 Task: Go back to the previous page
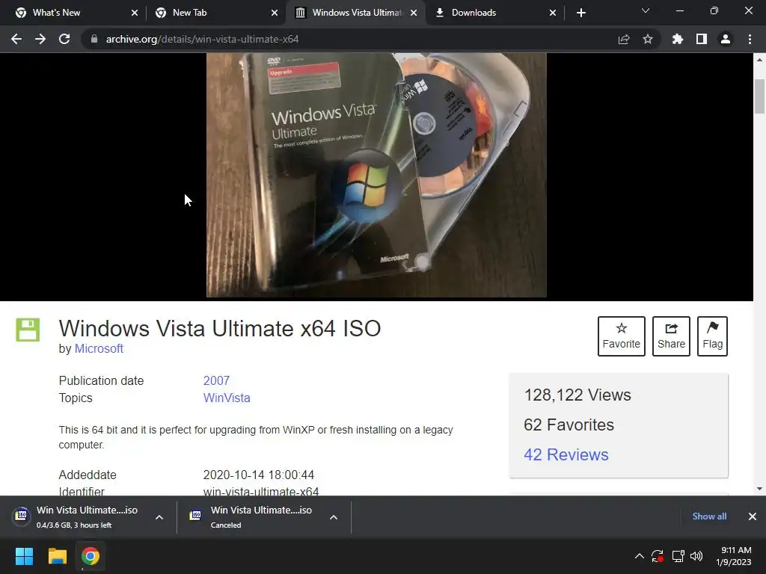tap(16, 39)
